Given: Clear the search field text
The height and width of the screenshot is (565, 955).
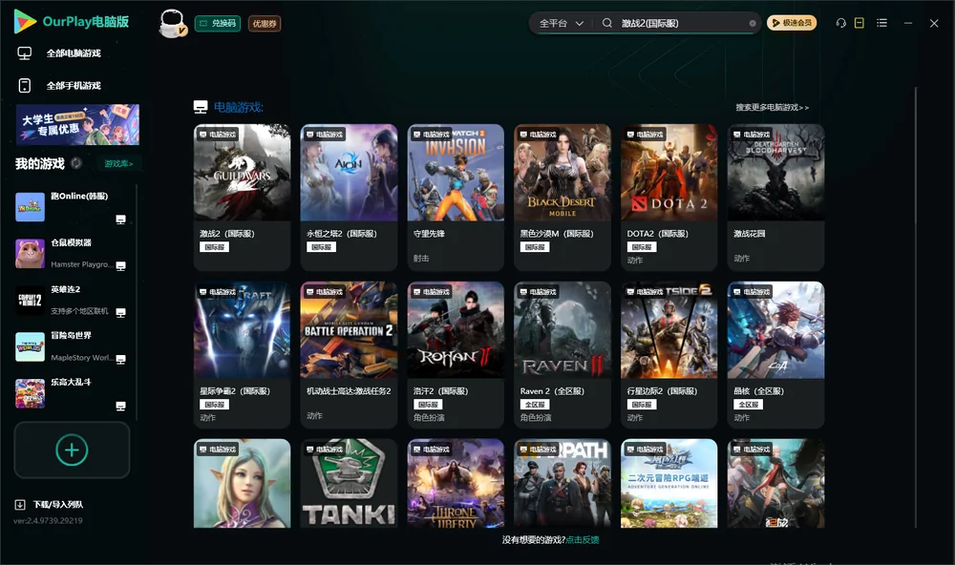Looking at the screenshot, I should pyautogui.click(x=753, y=24).
